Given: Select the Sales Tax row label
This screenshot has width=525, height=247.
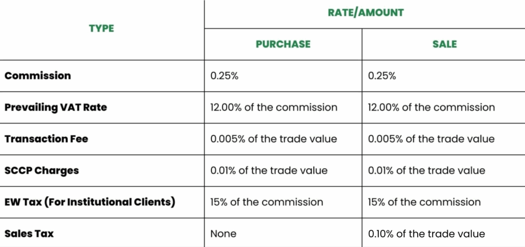Looking at the screenshot, I should pyautogui.click(x=29, y=234).
